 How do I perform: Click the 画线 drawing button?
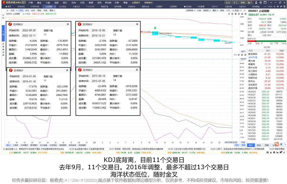[222, 11]
